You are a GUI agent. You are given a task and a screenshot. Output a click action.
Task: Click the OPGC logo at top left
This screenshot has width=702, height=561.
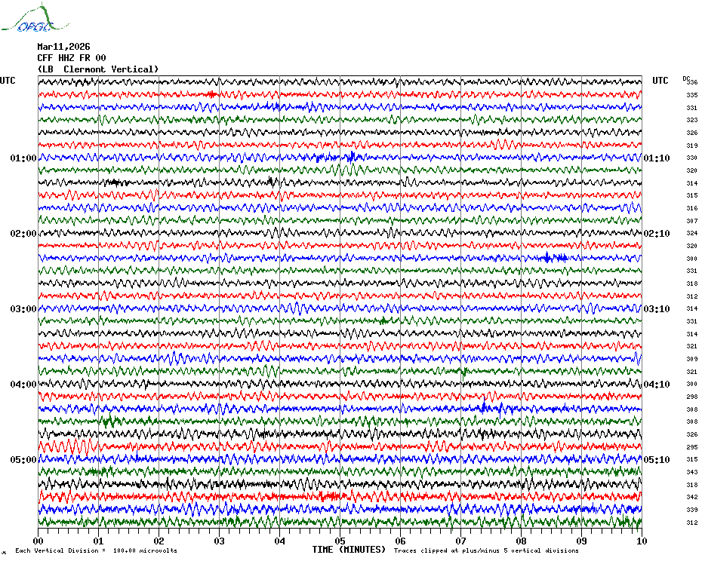coord(35,18)
